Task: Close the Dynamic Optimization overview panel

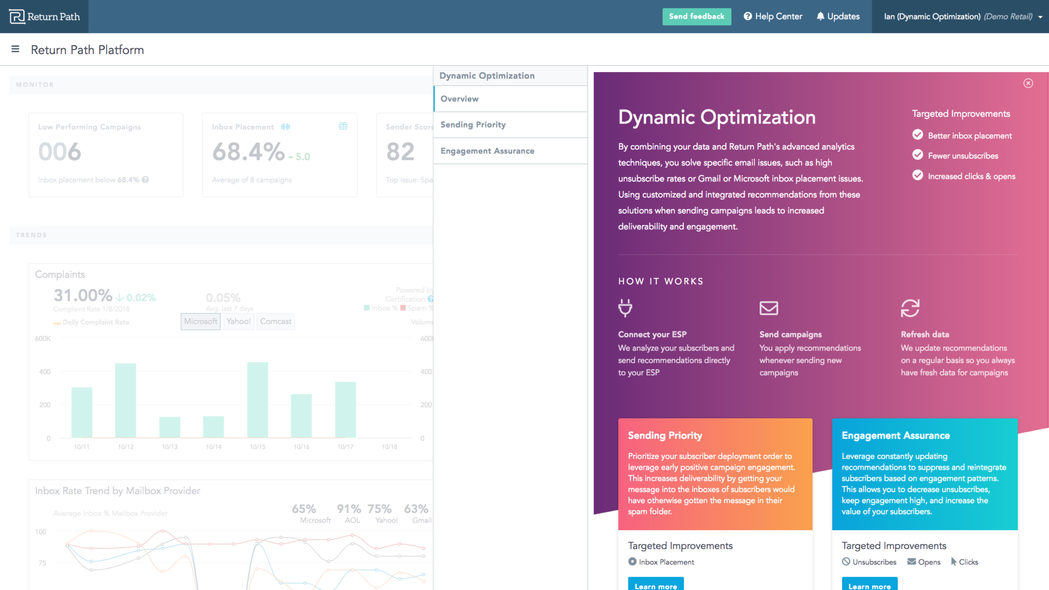Action: (1028, 83)
